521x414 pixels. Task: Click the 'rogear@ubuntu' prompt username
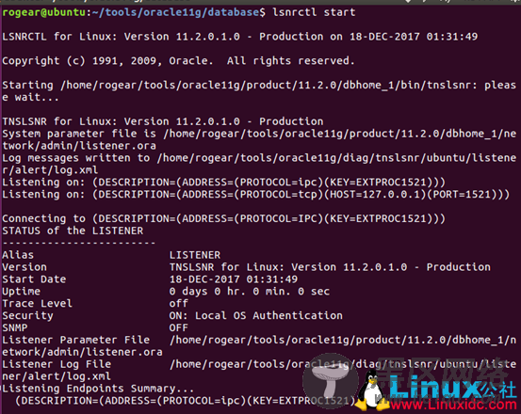click(x=44, y=12)
